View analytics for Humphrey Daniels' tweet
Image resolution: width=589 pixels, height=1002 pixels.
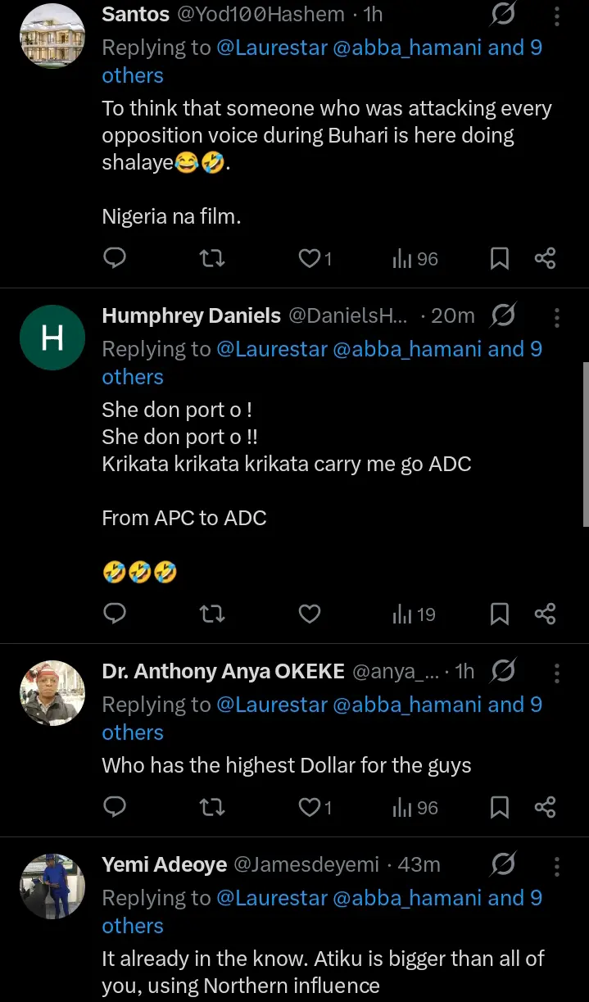(x=414, y=614)
